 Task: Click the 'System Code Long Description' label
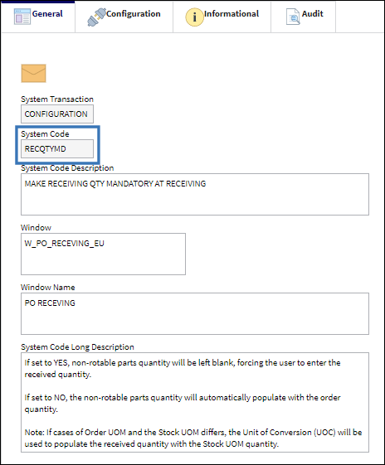pyautogui.click(x=77, y=346)
